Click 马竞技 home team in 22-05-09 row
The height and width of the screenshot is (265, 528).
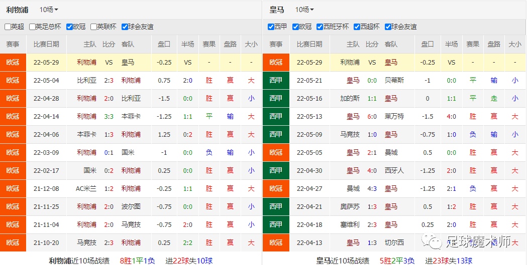click(350, 134)
